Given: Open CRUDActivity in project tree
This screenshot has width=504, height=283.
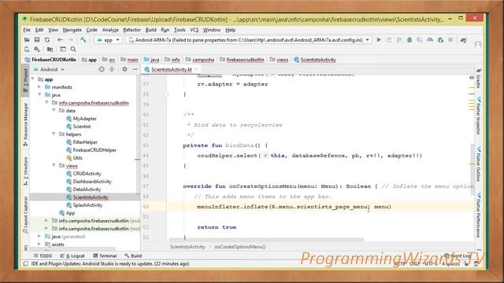Looking at the screenshot, I should coord(87,174).
